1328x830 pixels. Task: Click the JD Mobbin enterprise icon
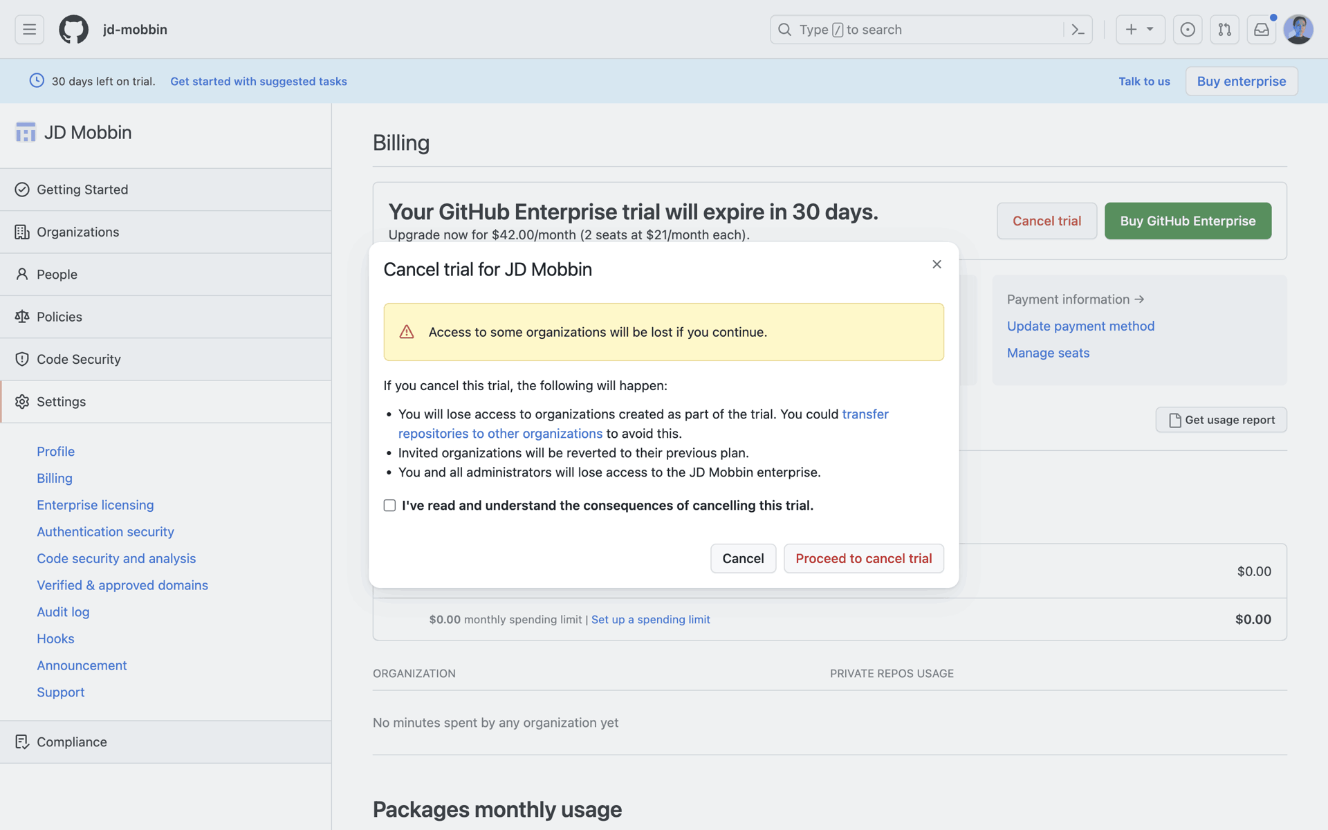(26, 132)
